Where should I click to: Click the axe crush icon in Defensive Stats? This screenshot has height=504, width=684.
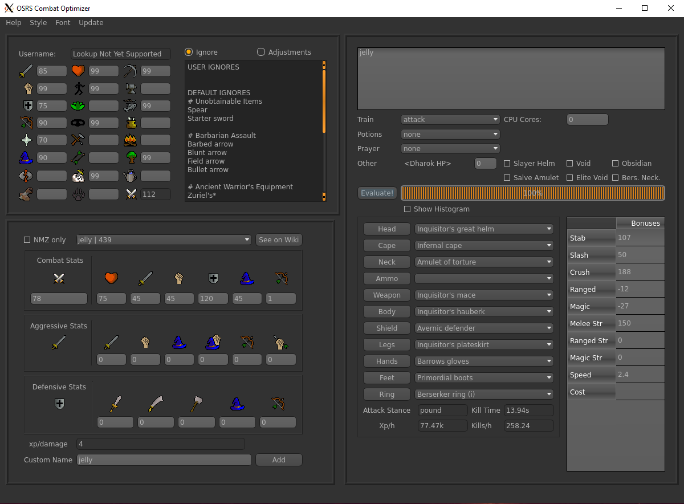[197, 404]
